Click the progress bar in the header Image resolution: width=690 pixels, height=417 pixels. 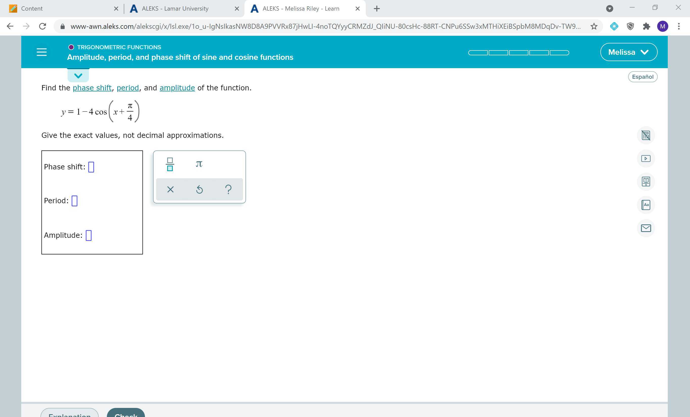click(x=518, y=53)
